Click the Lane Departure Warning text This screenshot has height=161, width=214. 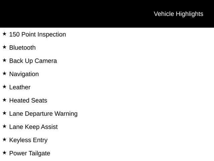pyautogui.click(x=43, y=113)
